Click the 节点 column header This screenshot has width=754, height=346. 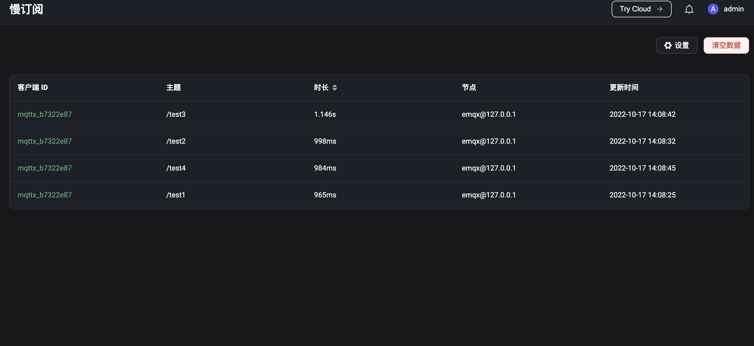(469, 88)
